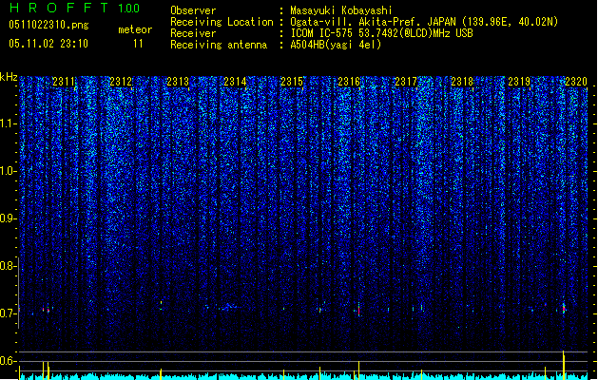Click the version number 1.0.0

click(129, 8)
